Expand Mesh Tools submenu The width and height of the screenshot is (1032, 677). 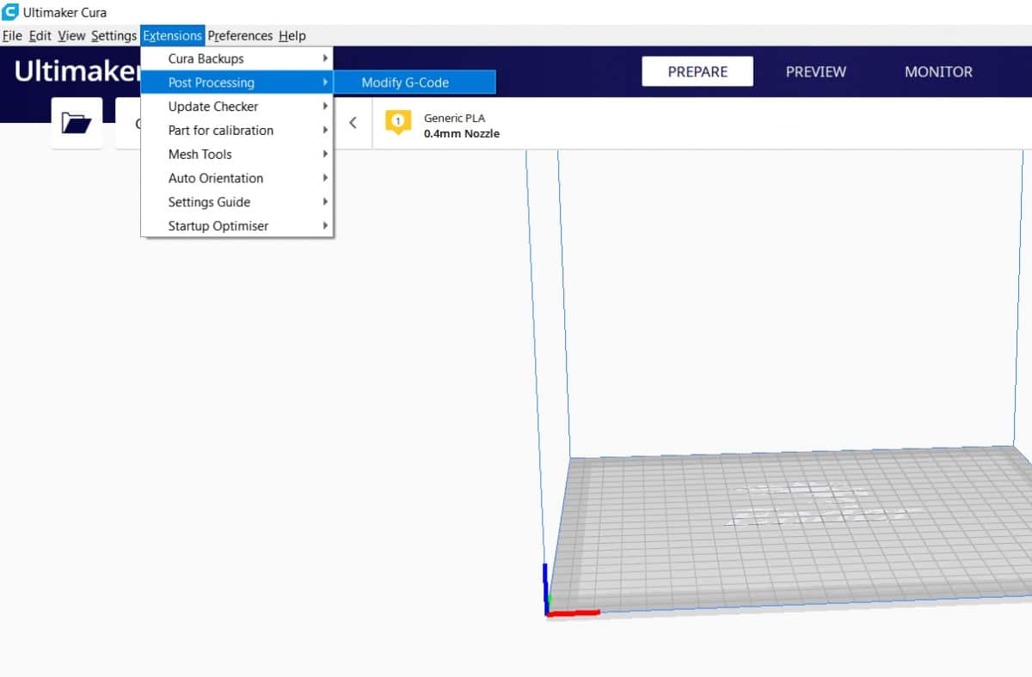coord(237,155)
